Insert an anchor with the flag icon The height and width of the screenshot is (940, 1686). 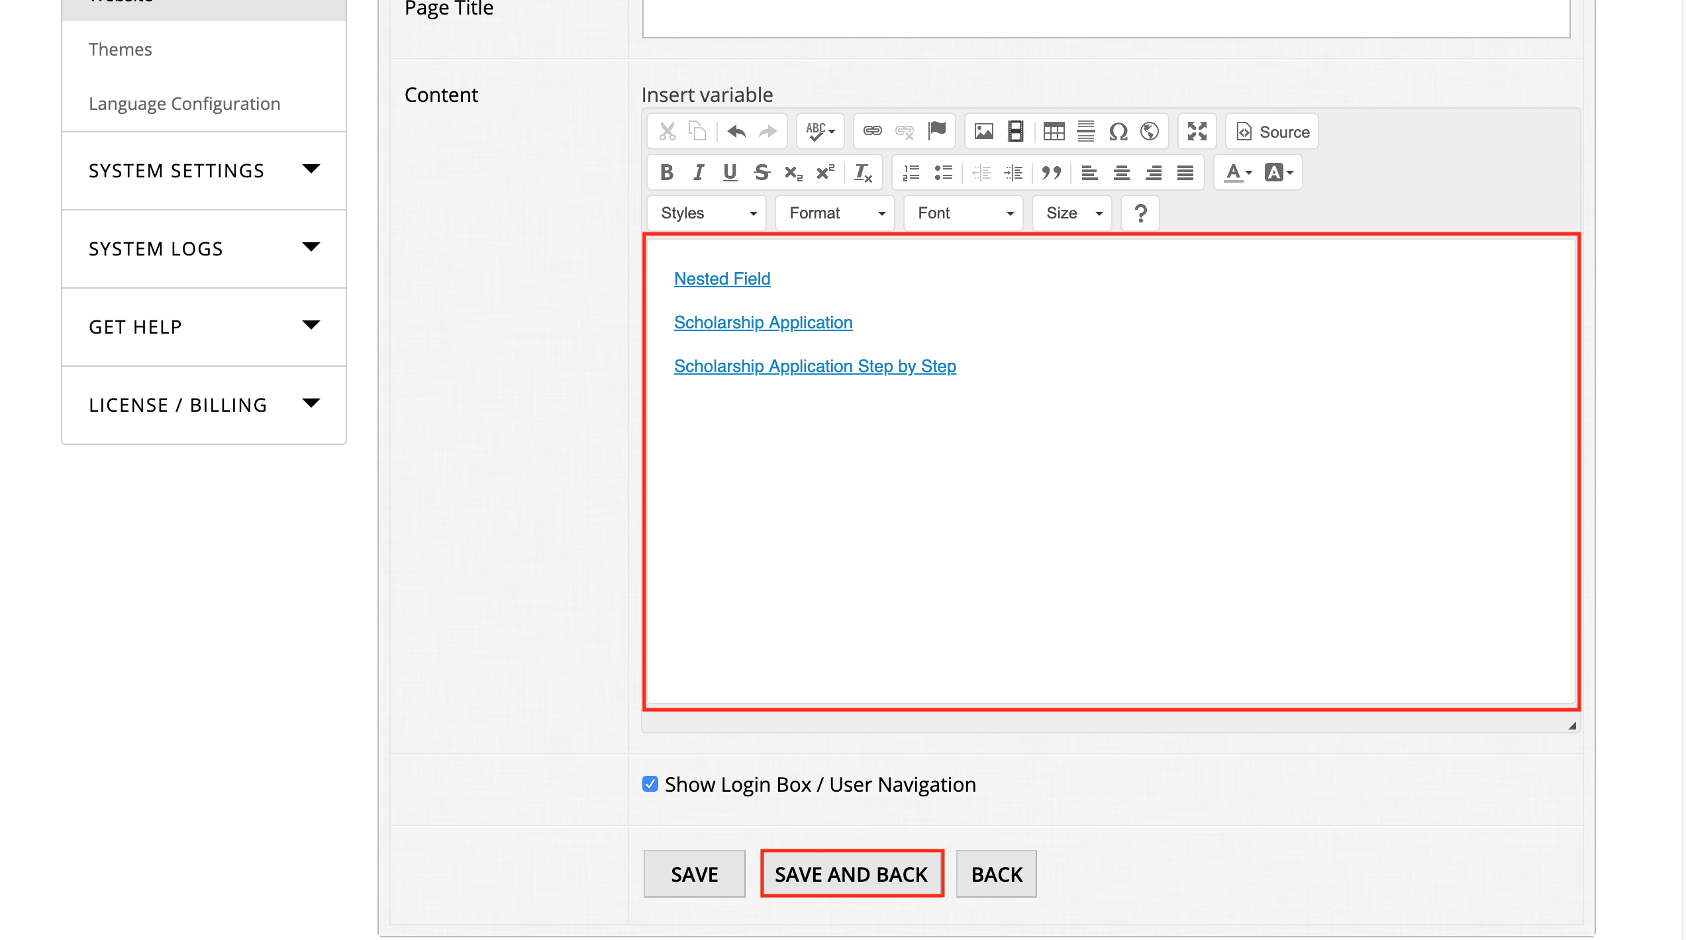click(937, 132)
